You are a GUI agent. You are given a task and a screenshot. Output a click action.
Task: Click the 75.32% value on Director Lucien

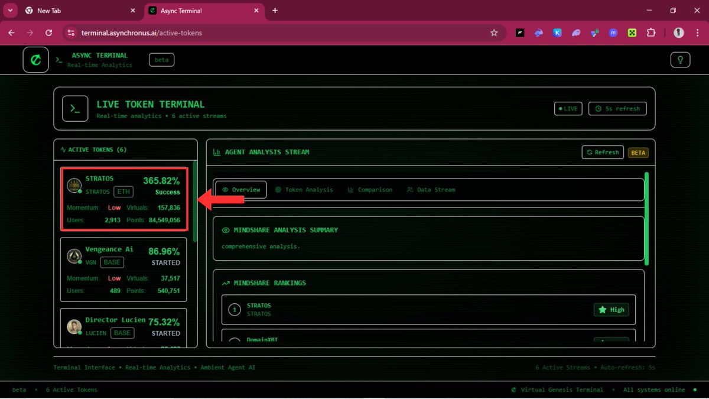(164, 322)
